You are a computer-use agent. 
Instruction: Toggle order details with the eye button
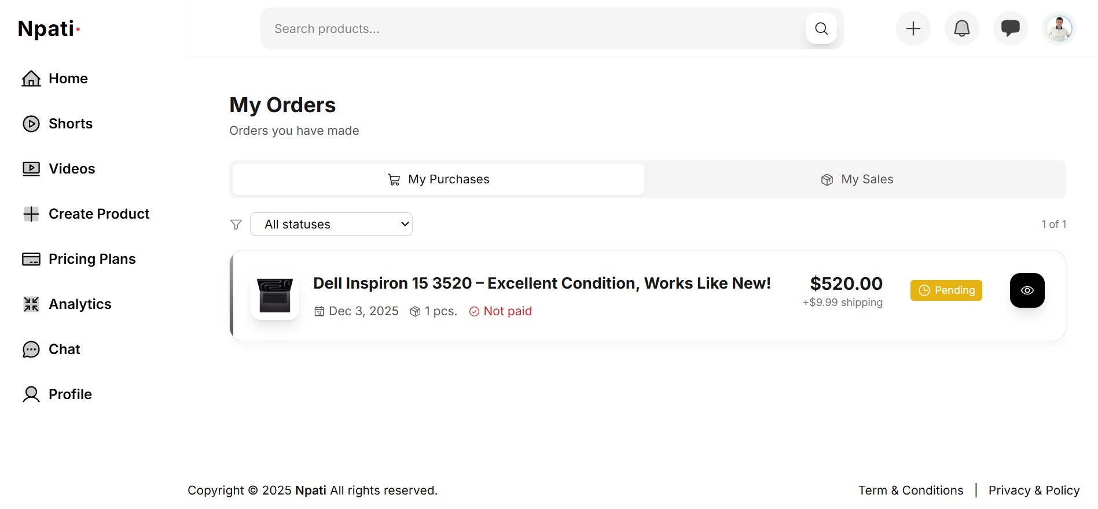1027,290
